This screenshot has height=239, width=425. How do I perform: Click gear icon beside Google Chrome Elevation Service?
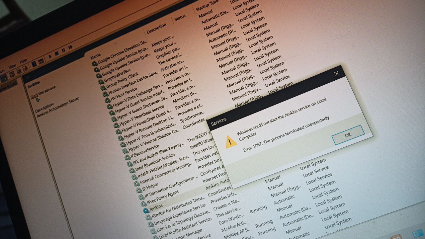[95, 63]
